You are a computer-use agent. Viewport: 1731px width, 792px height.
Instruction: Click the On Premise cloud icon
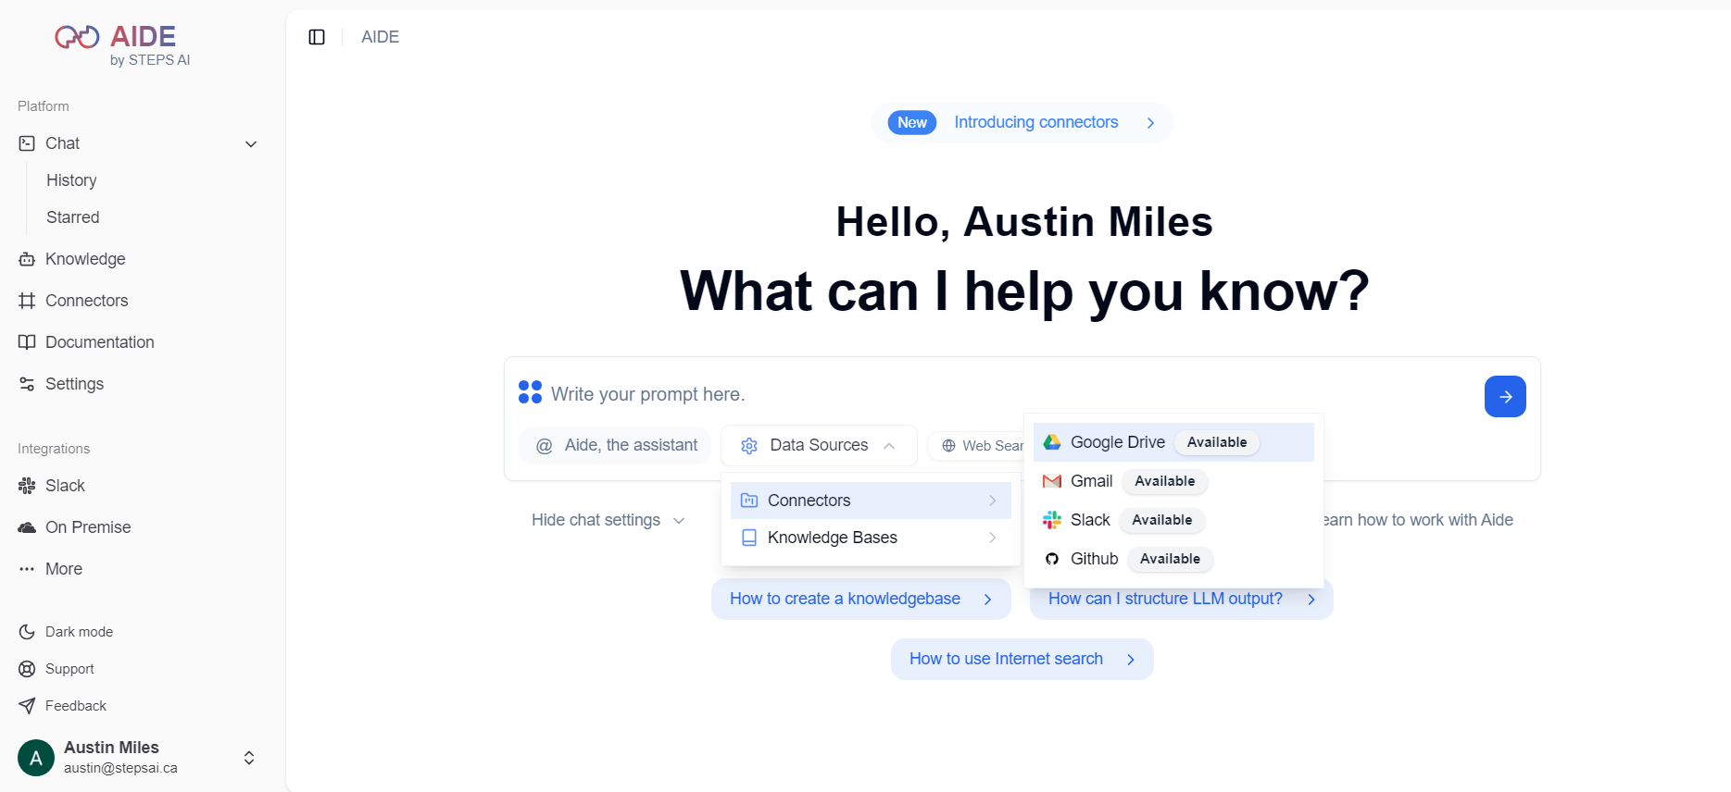pyautogui.click(x=27, y=527)
